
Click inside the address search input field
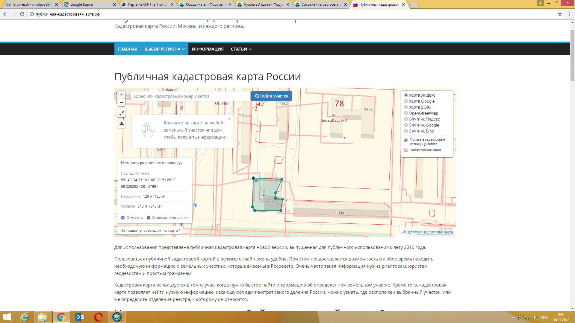tap(190, 96)
